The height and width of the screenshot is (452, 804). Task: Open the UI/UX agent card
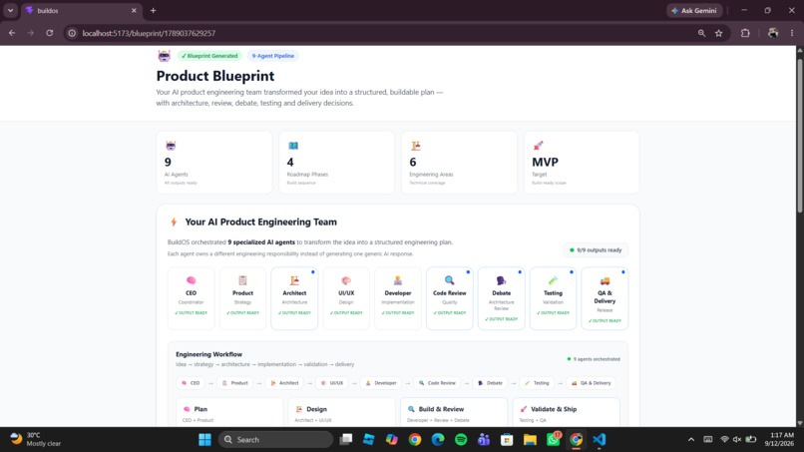(x=346, y=298)
